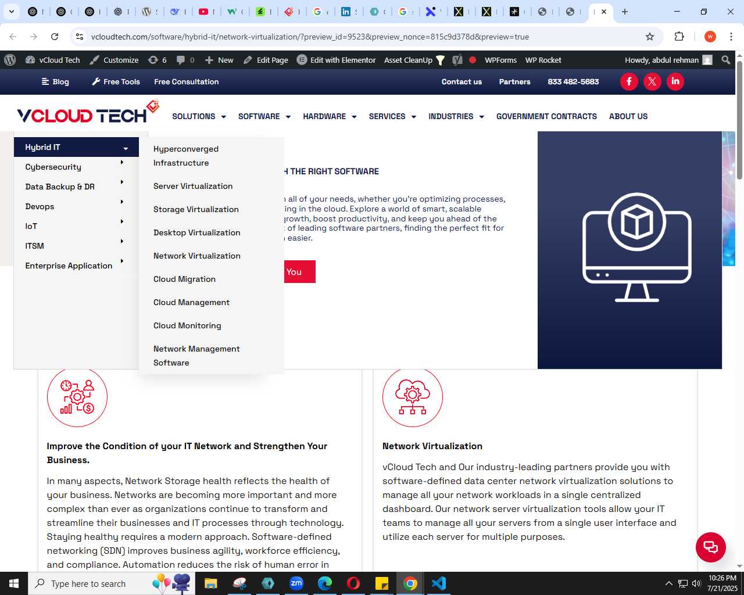Open the site information icon in address bar
The width and height of the screenshot is (744, 595).
pyautogui.click(x=80, y=37)
